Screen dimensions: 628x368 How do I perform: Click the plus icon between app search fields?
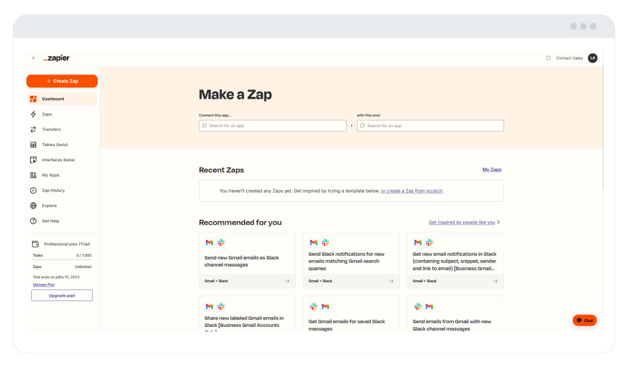click(351, 126)
